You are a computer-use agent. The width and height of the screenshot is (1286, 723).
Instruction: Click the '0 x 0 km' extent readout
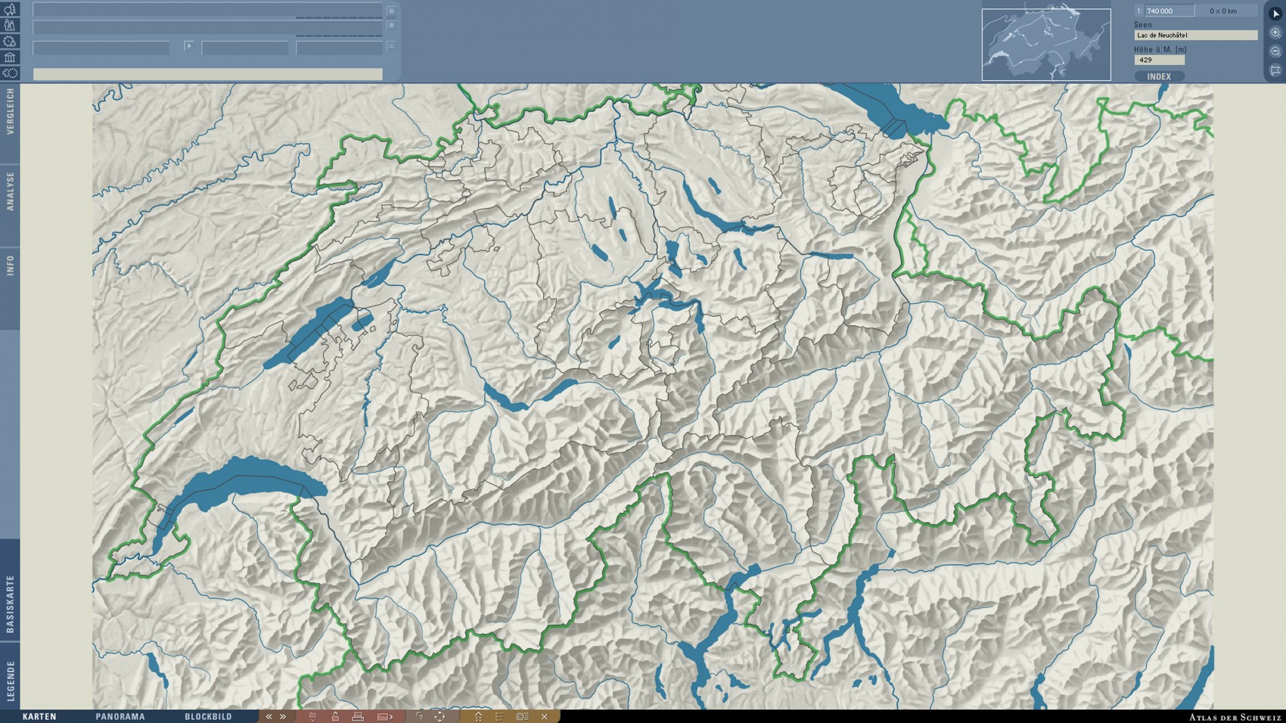tap(1223, 11)
